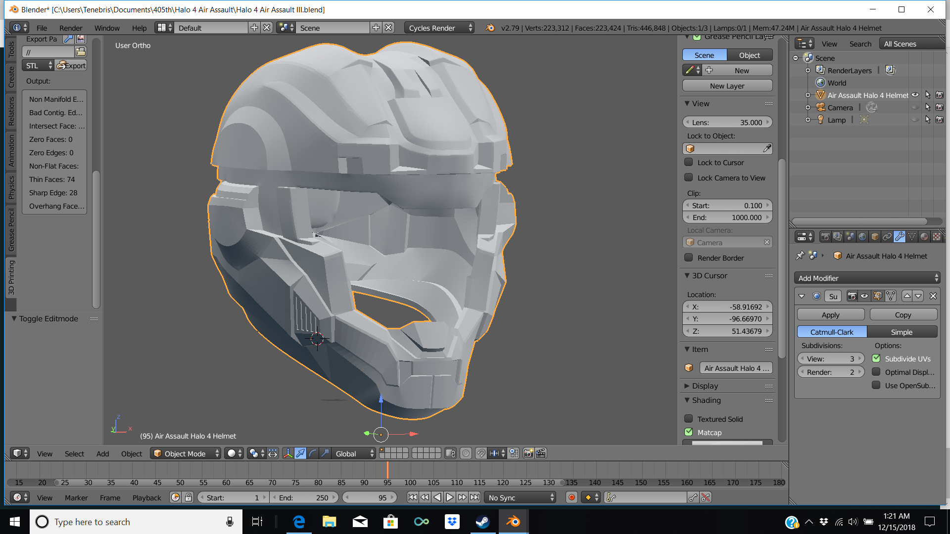This screenshot has width=950, height=534.
Task: Expand the Display panel
Action: (x=687, y=386)
